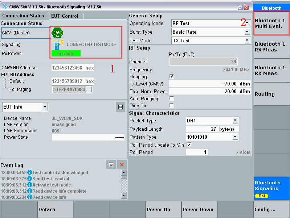Image resolution: width=290 pixels, height=218 pixels.
Task: Click the Payload Length field
Action: pyautogui.click(x=212, y=129)
